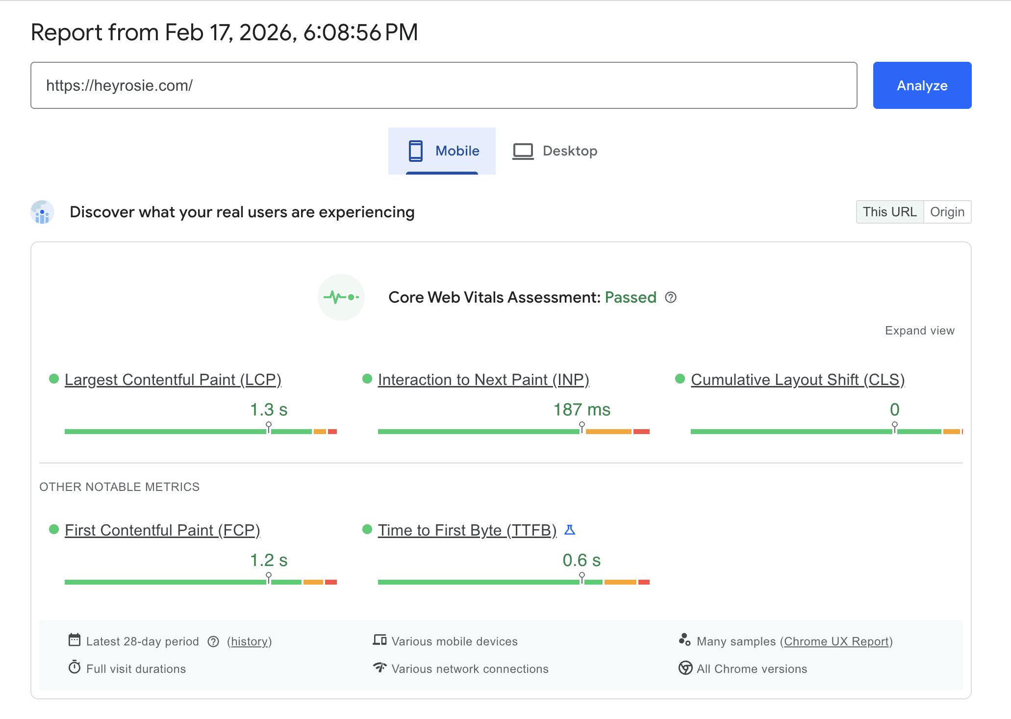Viewport: 1011px width, 719px height.
Task: Switch to Origin data view
Action: [x=947, y=212]
